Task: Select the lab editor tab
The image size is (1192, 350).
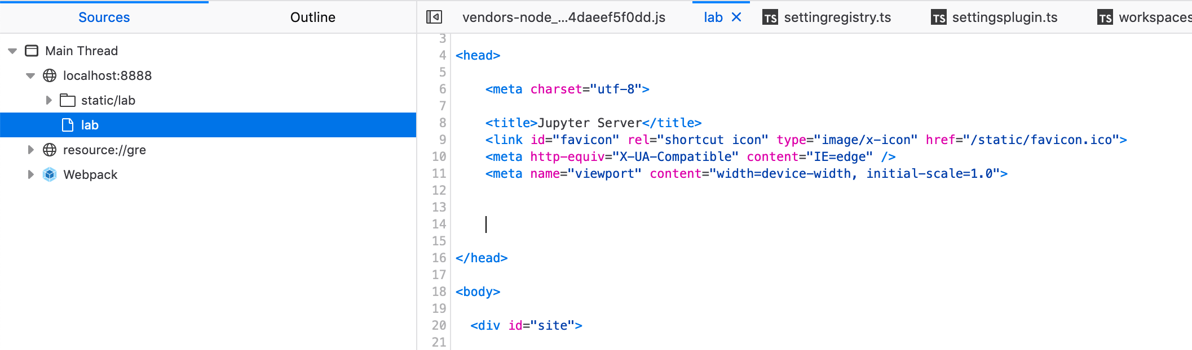Action: click(713, 17)
